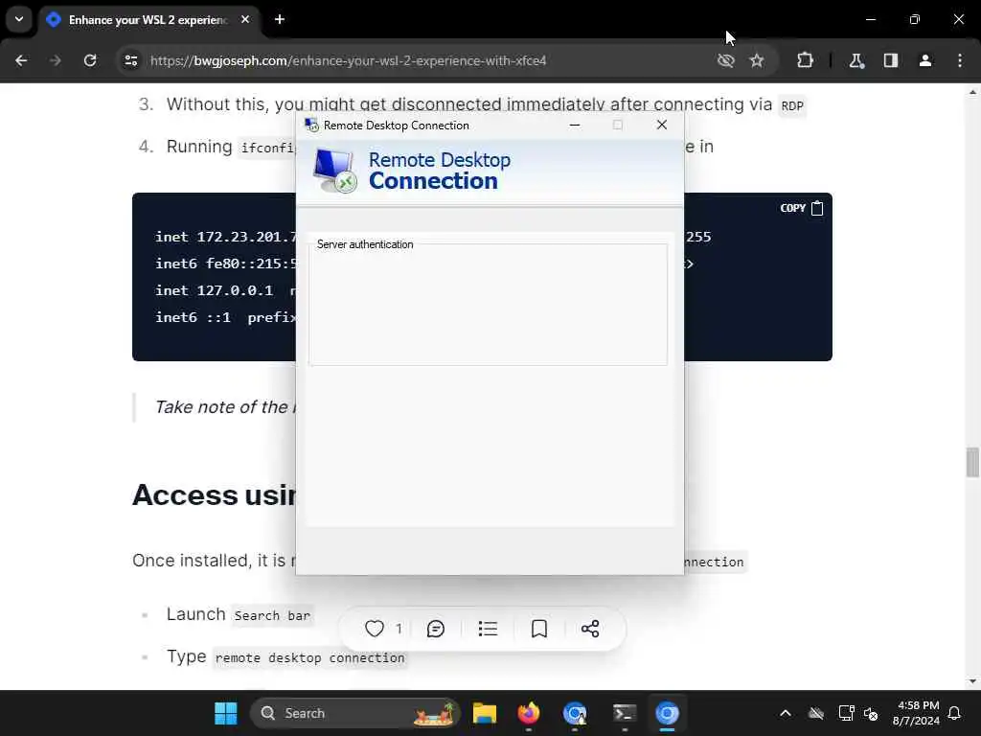Open Chrome Labs flask icon
This screenshot has height=736, width=981.
[856, 60]
